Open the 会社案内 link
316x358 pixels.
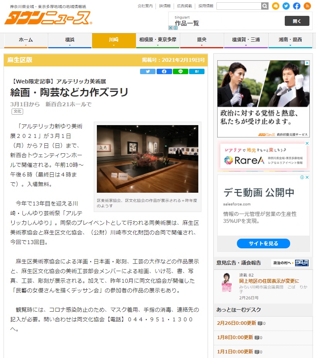point(145,6)
